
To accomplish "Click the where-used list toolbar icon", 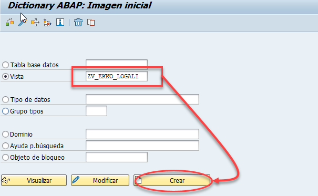I will click(x=35, y=22).
